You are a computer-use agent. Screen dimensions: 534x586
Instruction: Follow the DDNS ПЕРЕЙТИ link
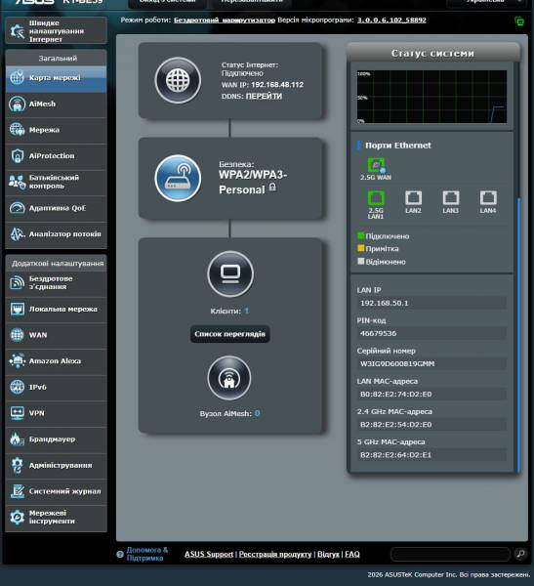point(264,96)
